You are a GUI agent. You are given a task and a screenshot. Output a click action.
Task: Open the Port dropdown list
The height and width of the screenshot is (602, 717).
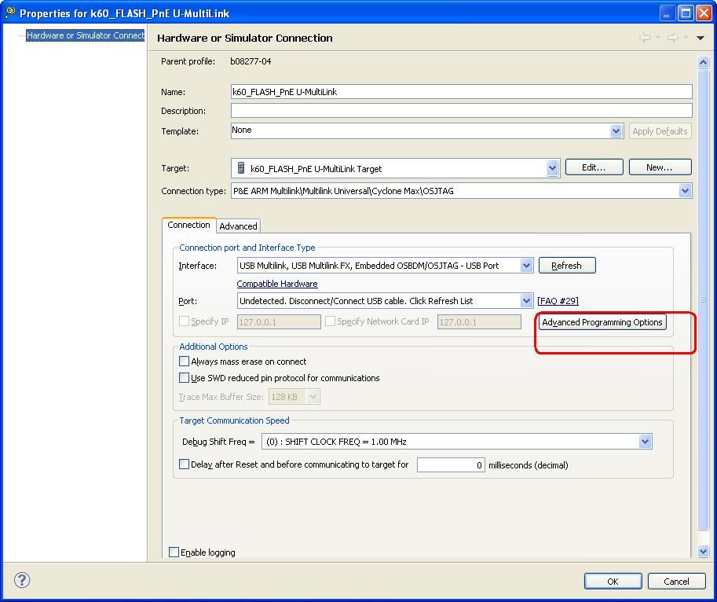(526, 300)
